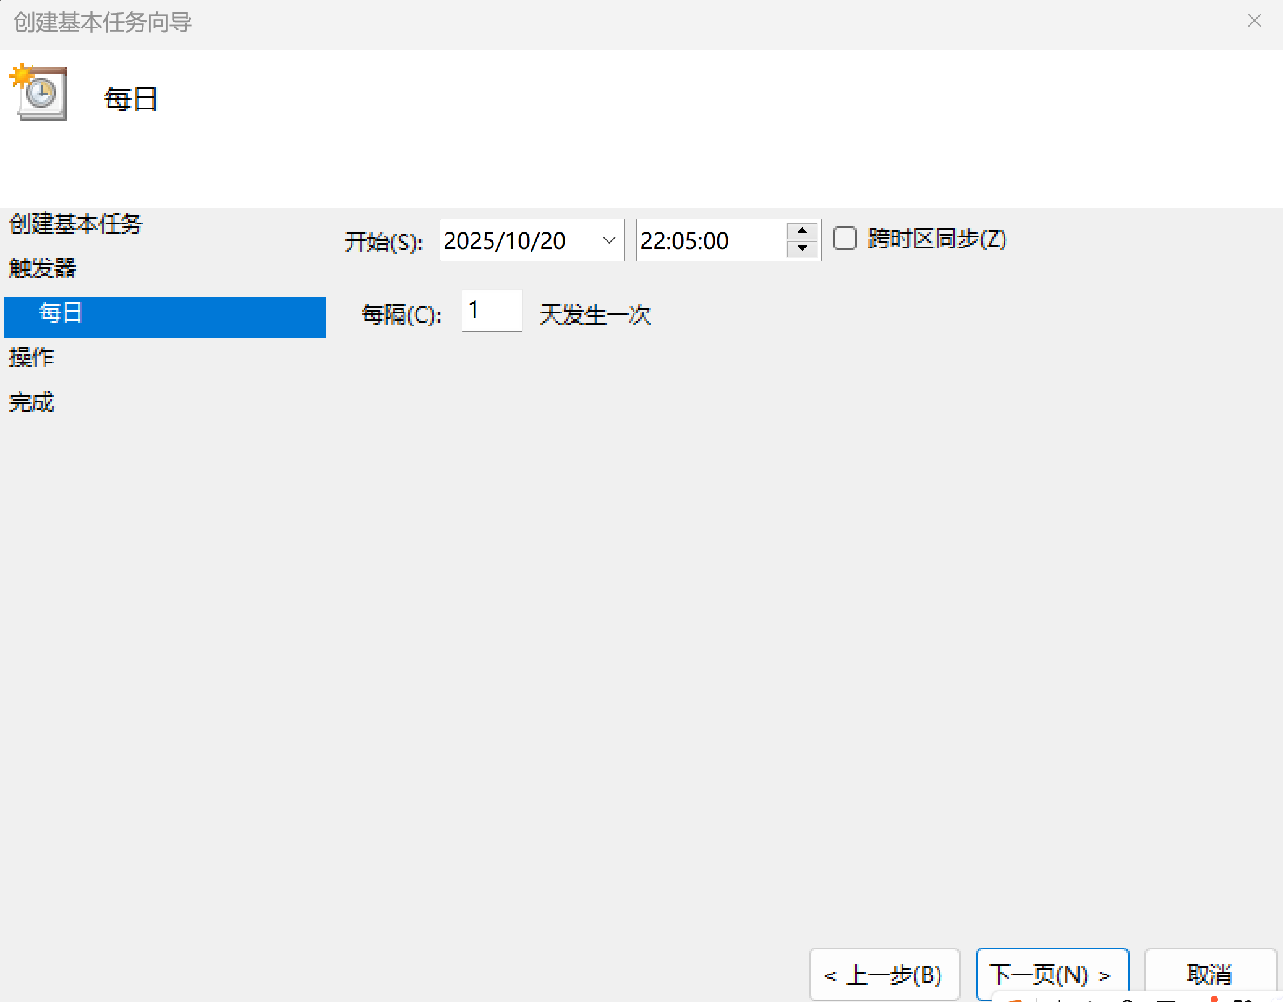Viewport: 1283px width, 1002px height.
Task: Click the 每隔(C) days interval input box
Action: click(492, 311)
